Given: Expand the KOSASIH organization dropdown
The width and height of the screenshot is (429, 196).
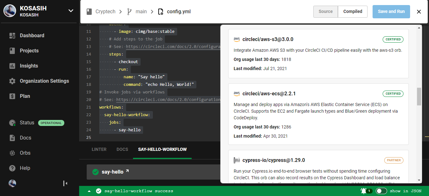Looking at the screenshot, I should pyautogui.click(x=71, y=11).
